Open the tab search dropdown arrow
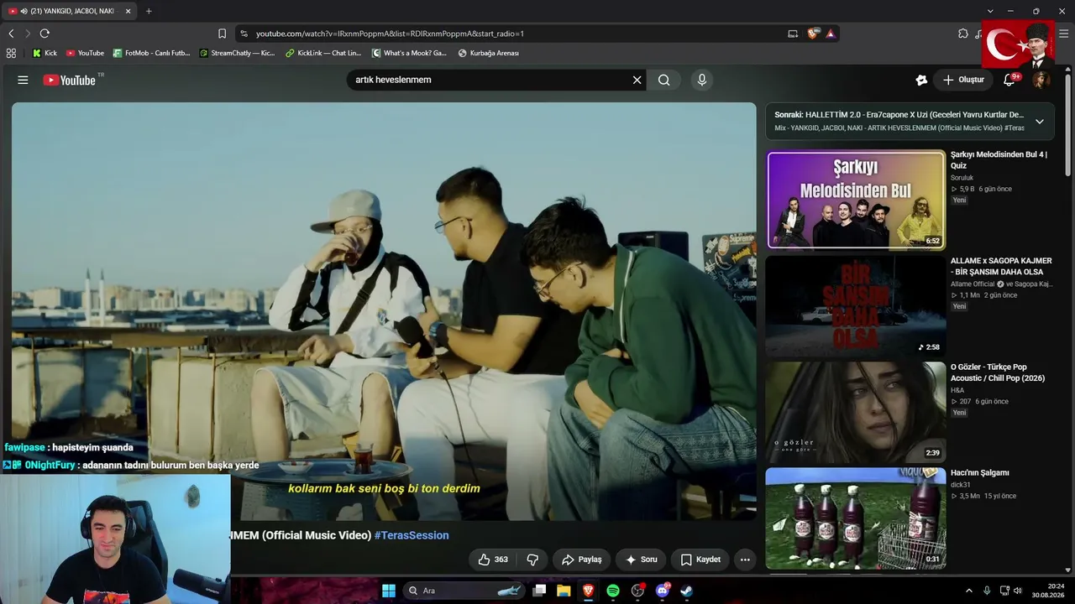Viewport: 1075px width, 604px height. pos(990,11)
